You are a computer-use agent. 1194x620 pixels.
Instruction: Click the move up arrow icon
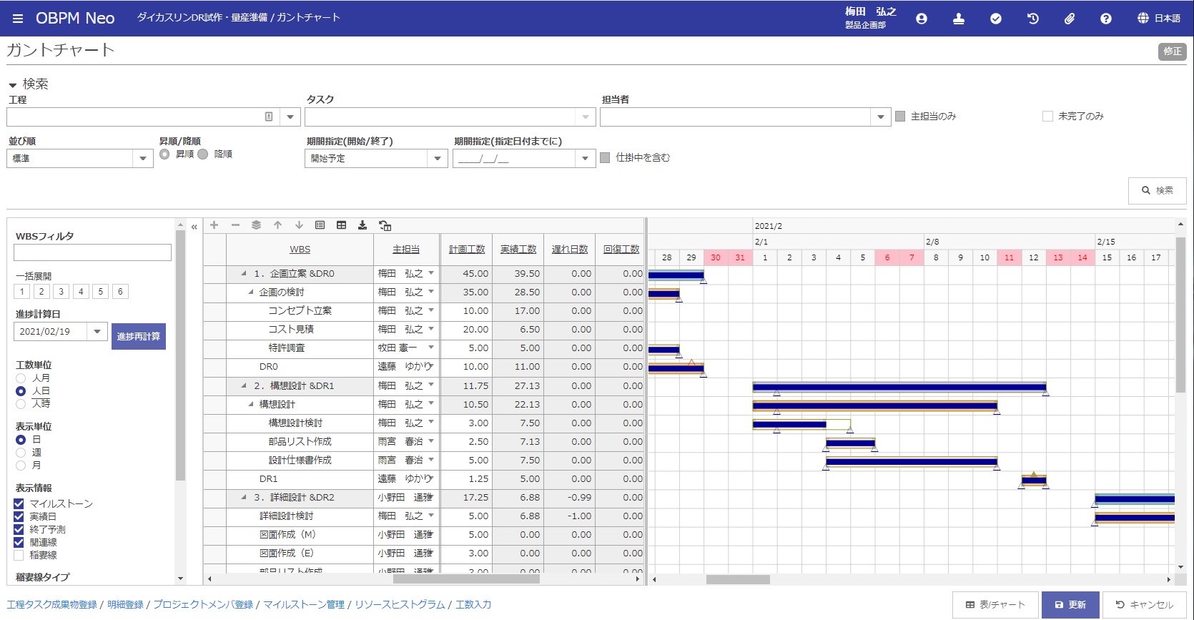pos(277,225)
